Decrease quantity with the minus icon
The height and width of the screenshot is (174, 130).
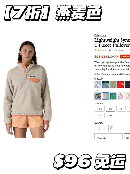(96, 128)
